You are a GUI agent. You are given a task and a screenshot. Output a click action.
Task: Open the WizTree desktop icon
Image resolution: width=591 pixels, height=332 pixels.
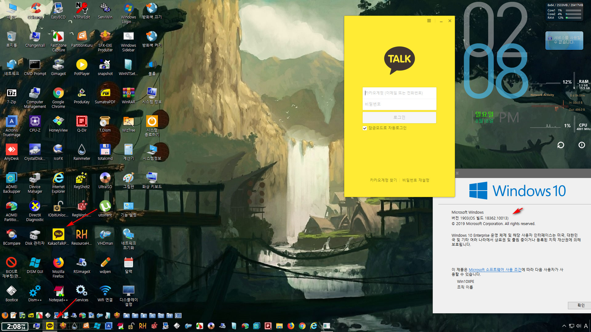(x=128, y=124)
